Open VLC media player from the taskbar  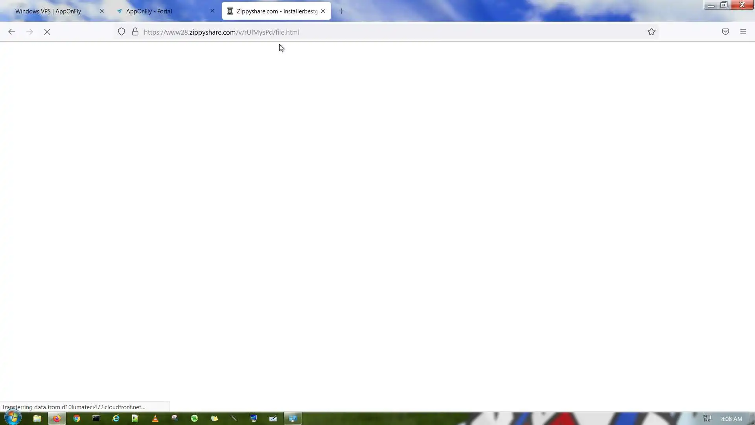click(155, 418)
